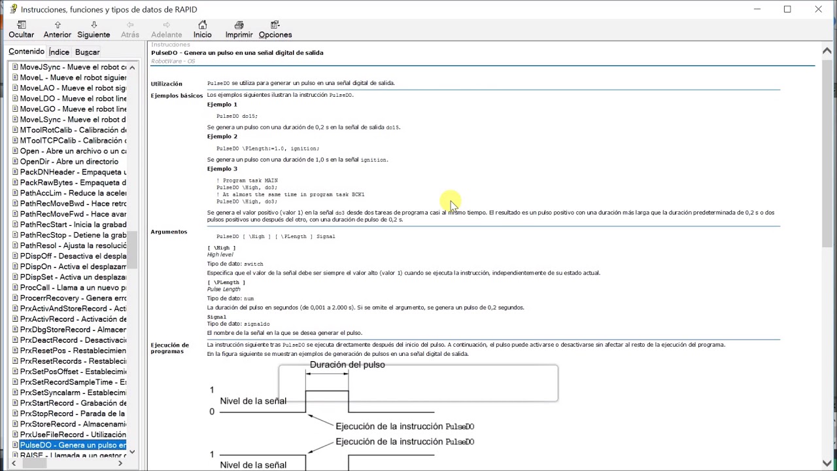
Task: Click the Adelante forward toolbar button
Action: click(167, 29)
